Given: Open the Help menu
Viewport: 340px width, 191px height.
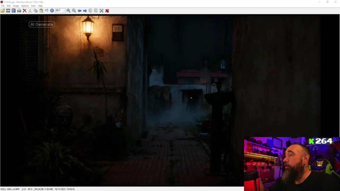Looking at the screenshot, I should [x=40, y=6].
